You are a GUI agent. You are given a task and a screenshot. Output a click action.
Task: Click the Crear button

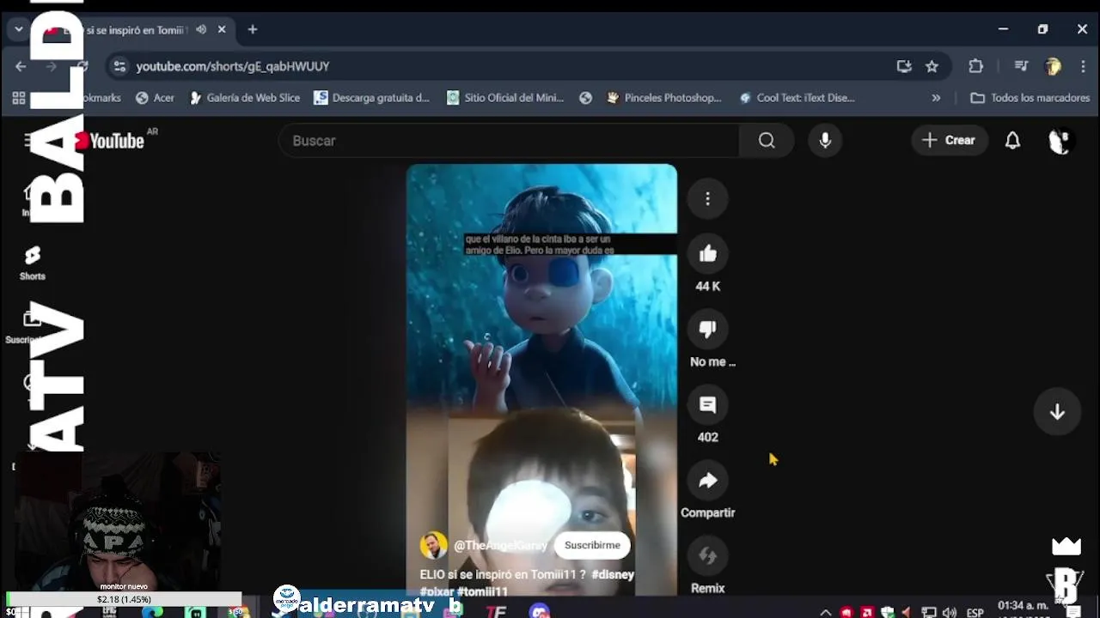(x=949, y=141)
